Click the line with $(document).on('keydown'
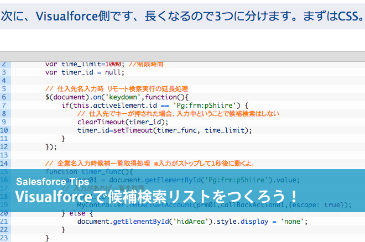The image size is (365, 242). [x=117, y=97]
